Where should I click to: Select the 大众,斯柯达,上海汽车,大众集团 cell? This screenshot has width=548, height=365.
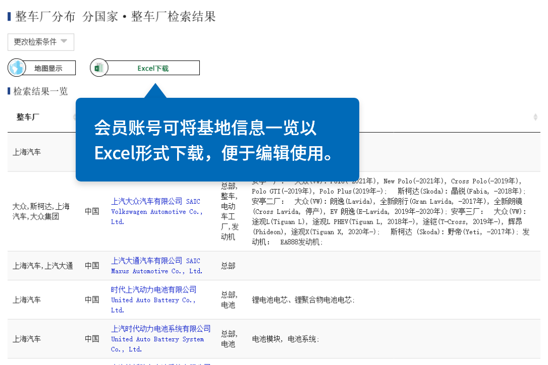[x=41, y=211]
